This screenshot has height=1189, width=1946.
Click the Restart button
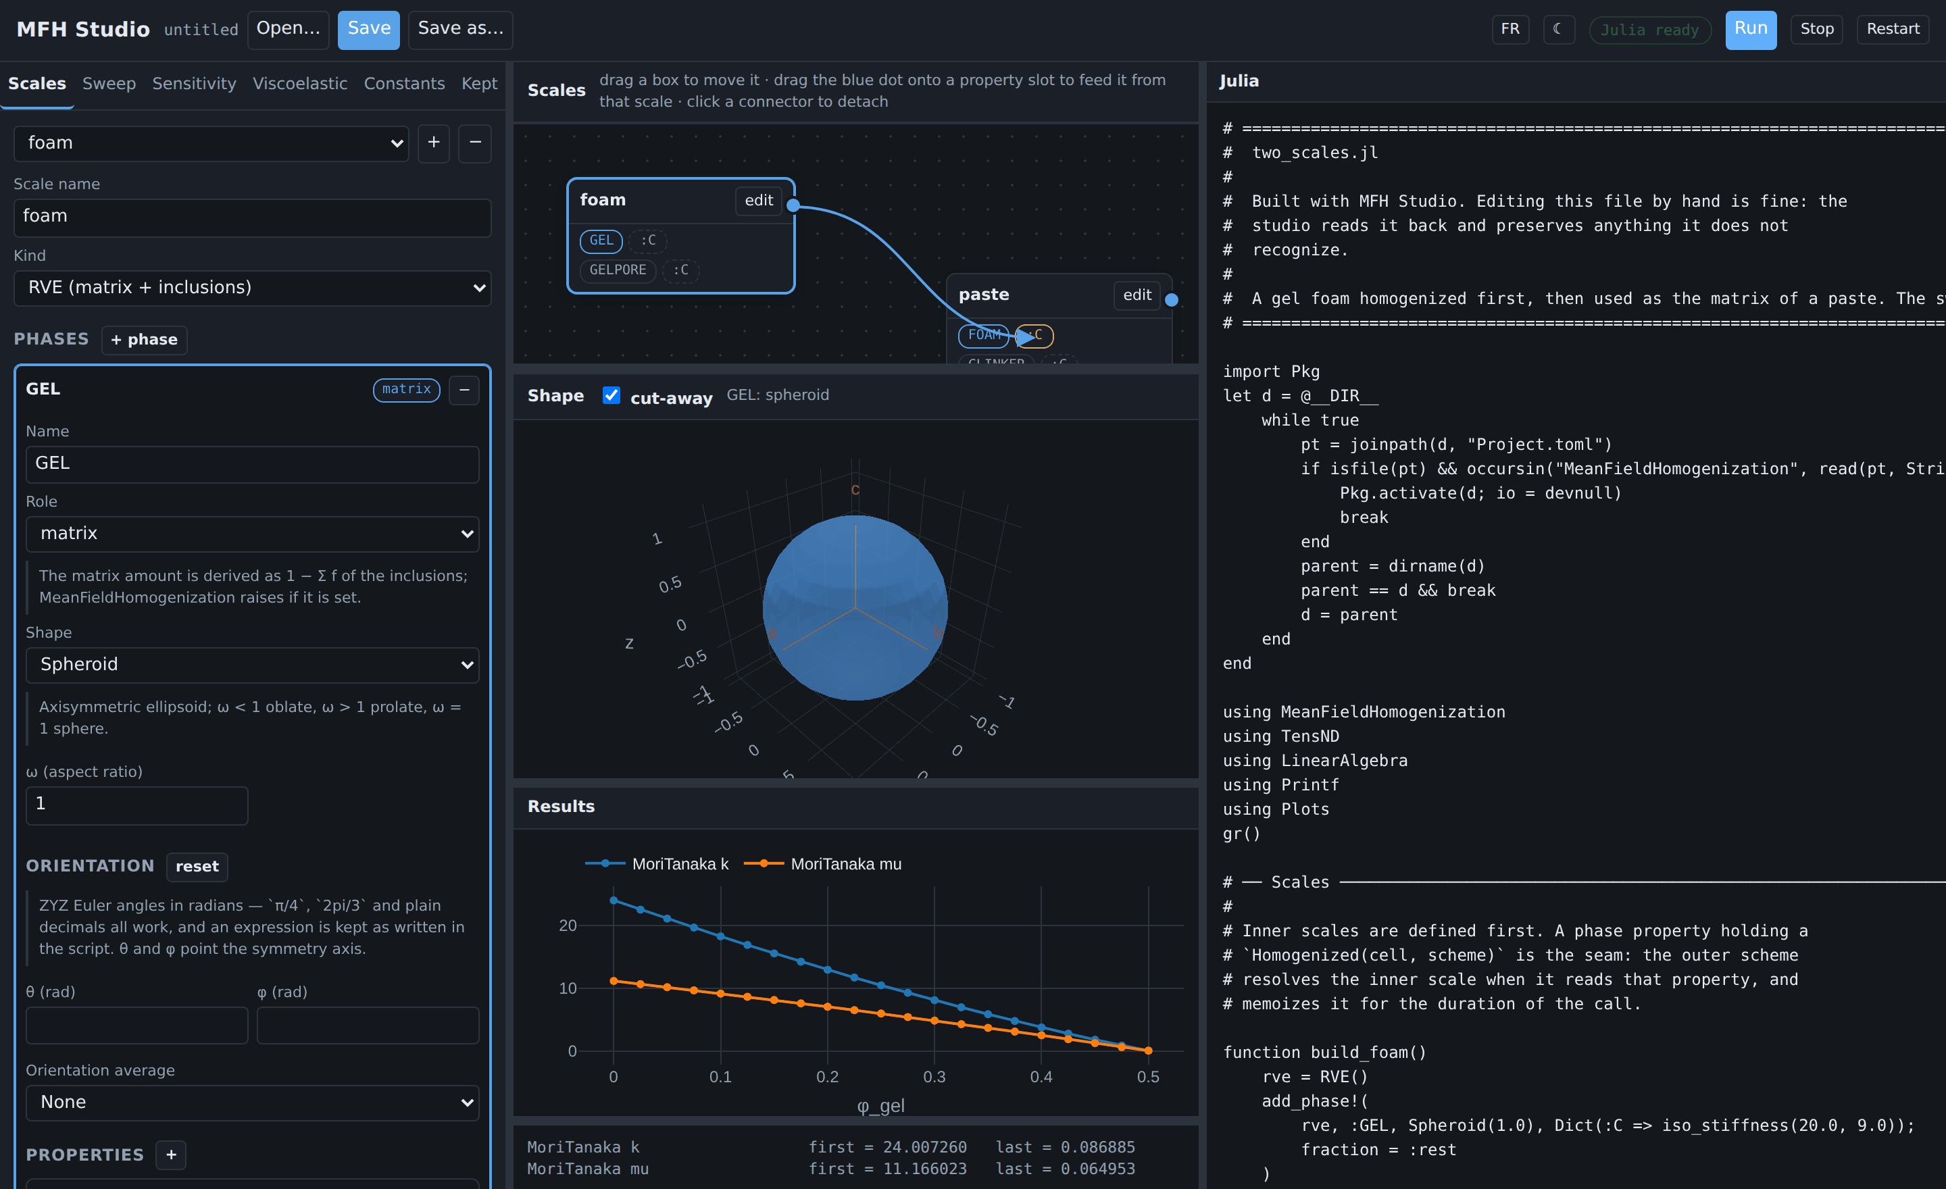click(x=1893, y=29)
